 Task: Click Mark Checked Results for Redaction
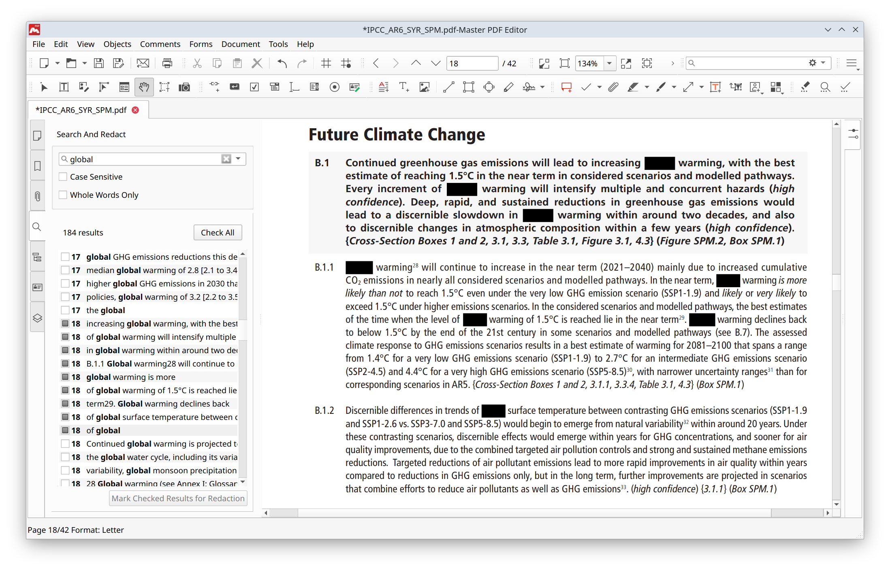click(178, 498)
